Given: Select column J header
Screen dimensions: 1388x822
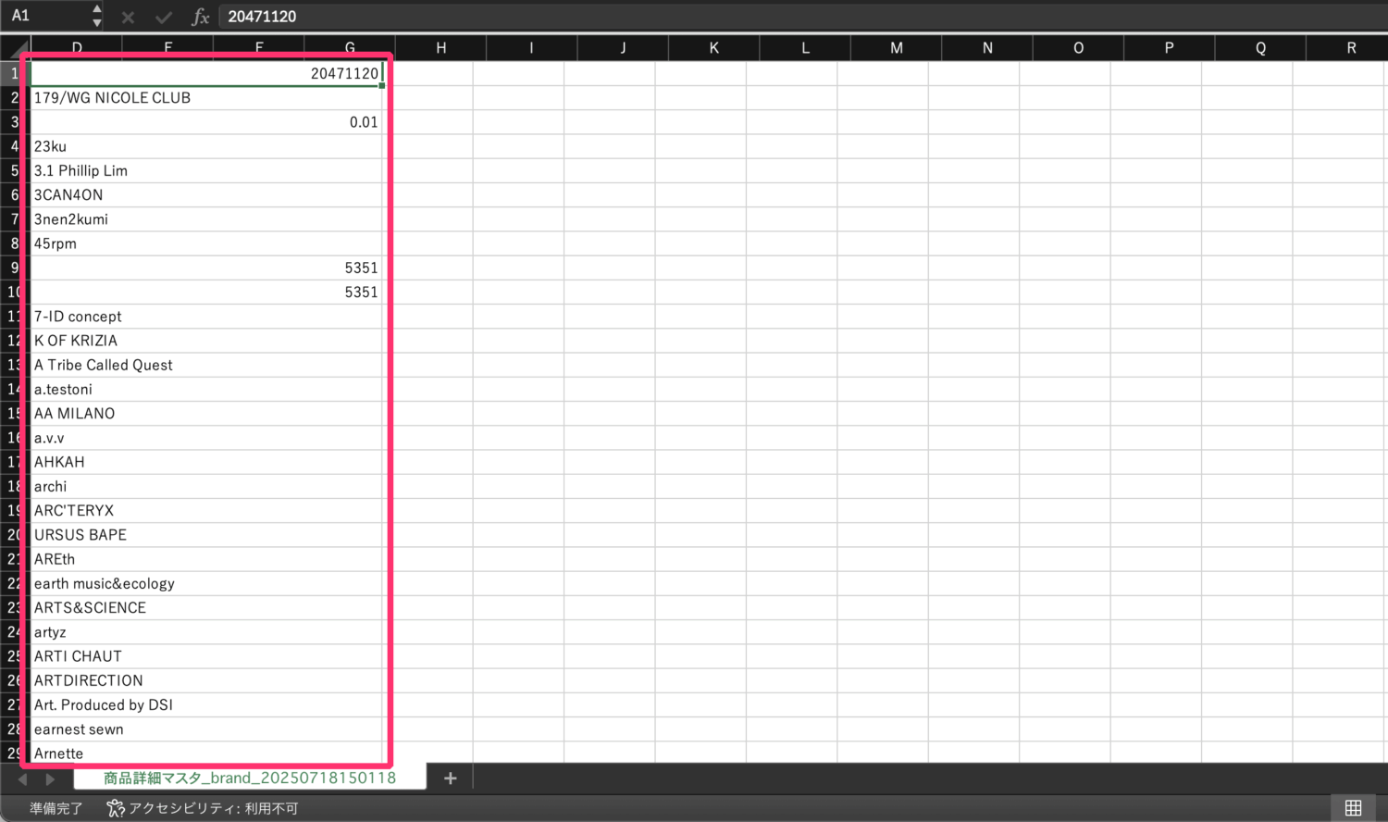Looking at the screenshot, I should (623, 48).
